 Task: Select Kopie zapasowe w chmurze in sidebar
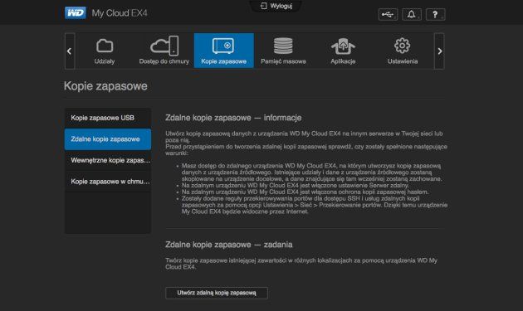[x=108, y=182]
